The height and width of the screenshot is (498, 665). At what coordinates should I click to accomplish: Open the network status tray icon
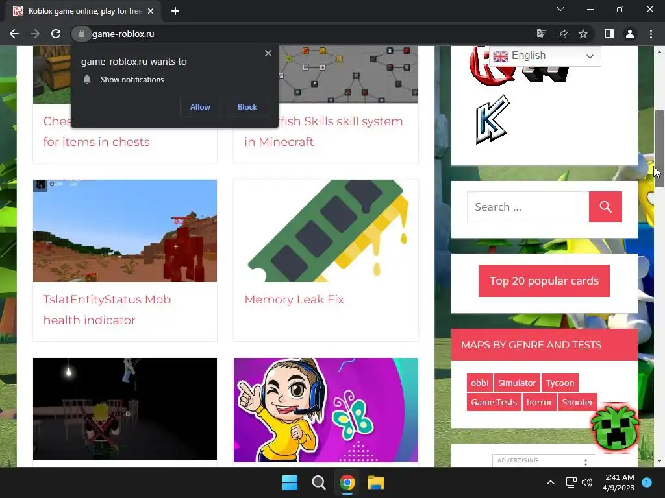click(571, 482)
